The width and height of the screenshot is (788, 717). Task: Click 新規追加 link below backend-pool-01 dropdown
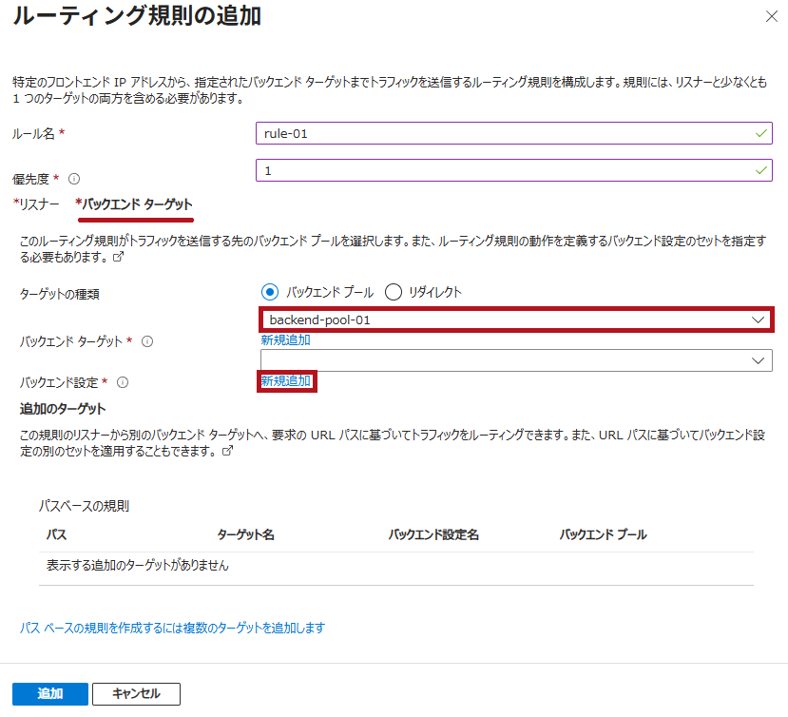(x=285, y=339)
